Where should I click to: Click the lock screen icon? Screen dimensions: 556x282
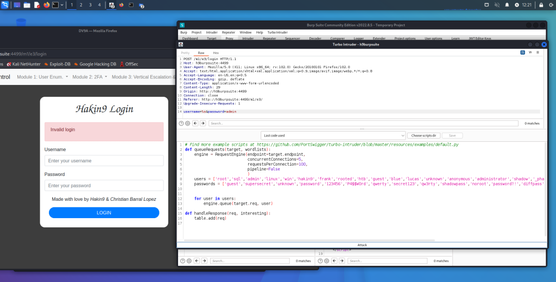541,5
